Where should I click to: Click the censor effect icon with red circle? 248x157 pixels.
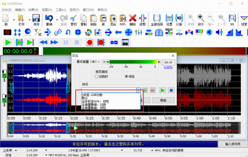pos(7,32)
